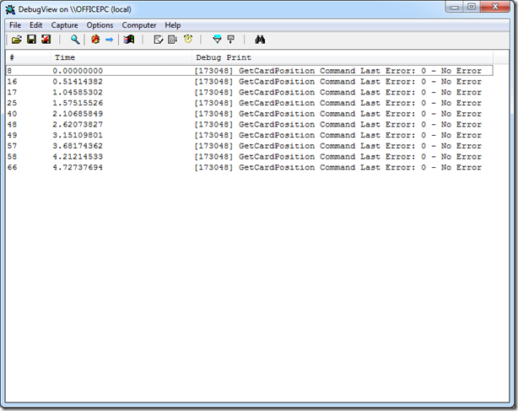
Task: Toggle the Capture magnifying glass icon
Action: 75,40
